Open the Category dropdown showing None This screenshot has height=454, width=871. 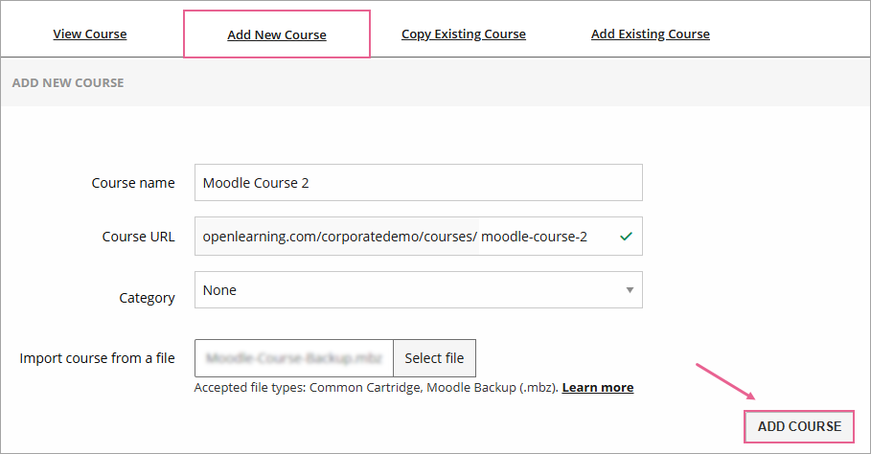coord(418,290)
